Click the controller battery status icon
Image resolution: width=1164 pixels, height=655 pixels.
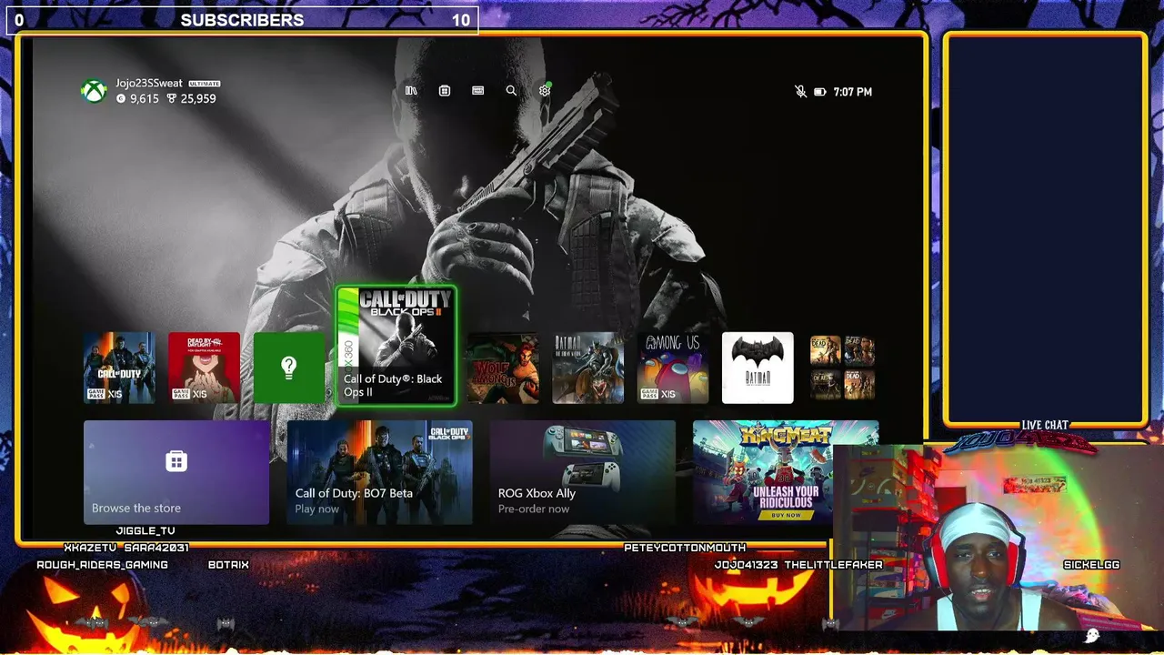tap(819, 92)
